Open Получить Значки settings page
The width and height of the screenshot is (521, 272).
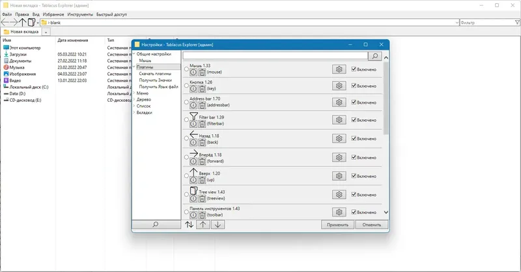coord(156,80)
